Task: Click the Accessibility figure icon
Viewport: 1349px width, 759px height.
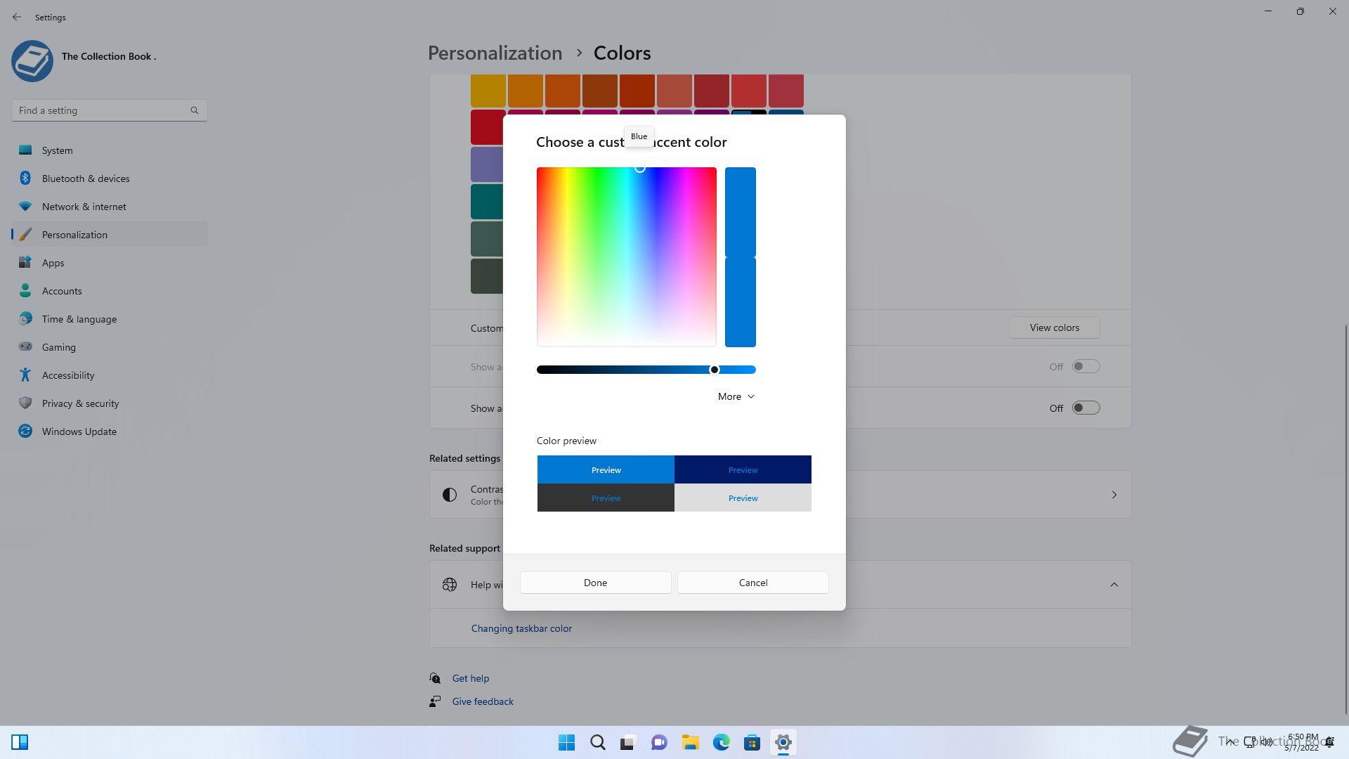Action: 25,375
